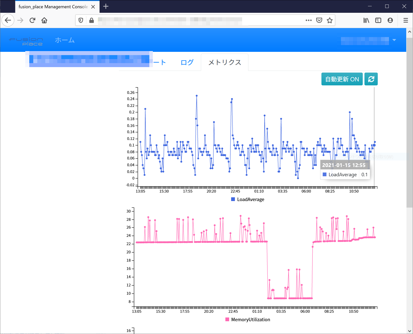Open page actions three-dot menu

pos(309,20)
